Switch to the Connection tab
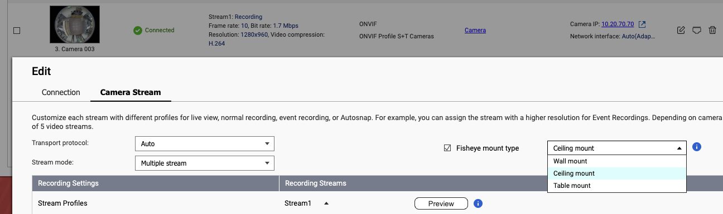 [61, 92]
